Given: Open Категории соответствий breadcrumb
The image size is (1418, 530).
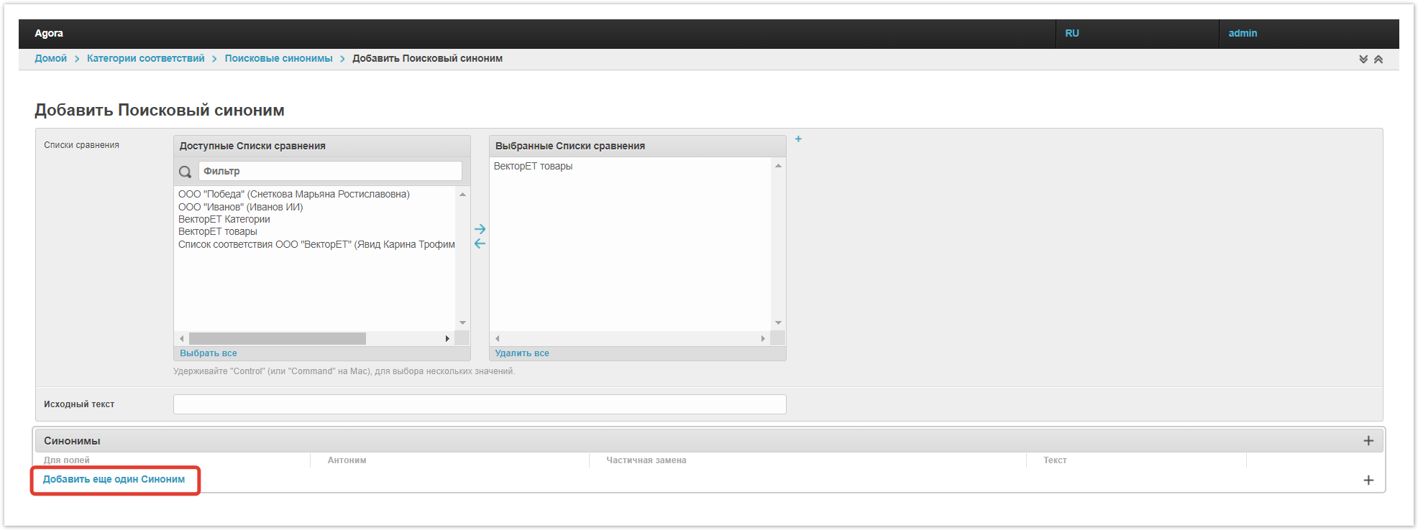Looking at the screenshot, I should pyautogui.click(x=145, y=59).
